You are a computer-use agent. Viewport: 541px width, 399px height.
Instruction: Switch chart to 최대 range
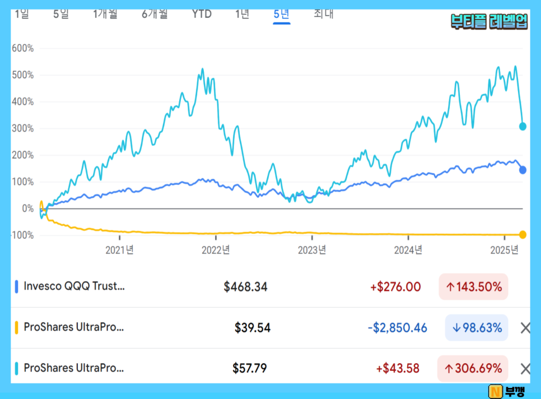point(324,14)
